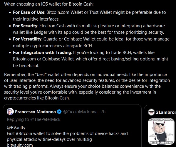Click the "When choosing an iOS wallet" line
The image size is (176, 147).
point(49,4)
